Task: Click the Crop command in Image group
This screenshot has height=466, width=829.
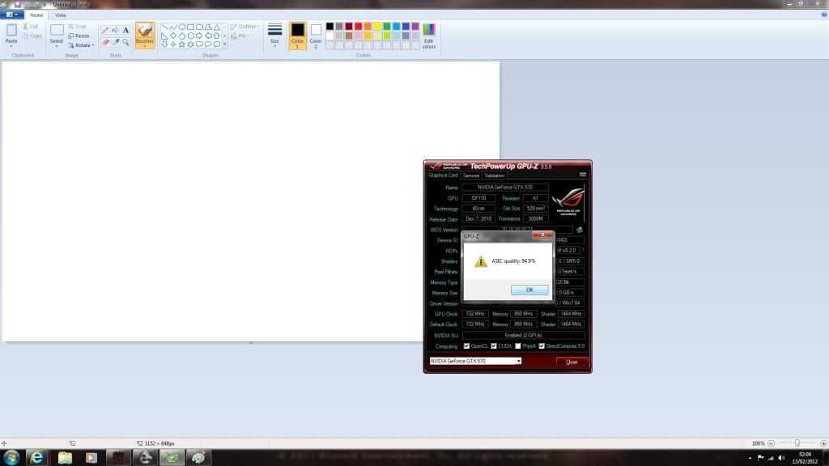Action: [77, 26]
